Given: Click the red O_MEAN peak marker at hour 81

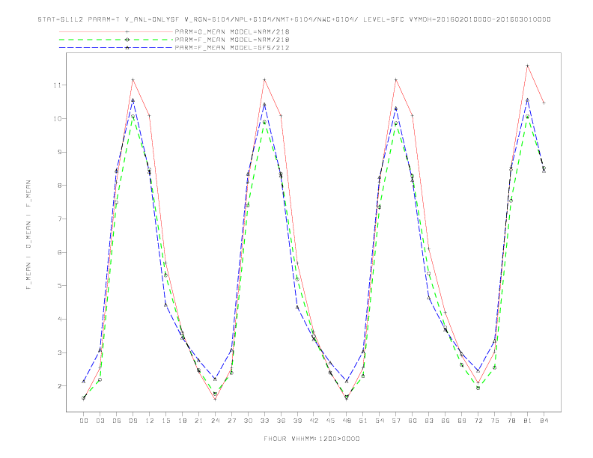Looking at the screenshot, I should [x=528, y=66].
